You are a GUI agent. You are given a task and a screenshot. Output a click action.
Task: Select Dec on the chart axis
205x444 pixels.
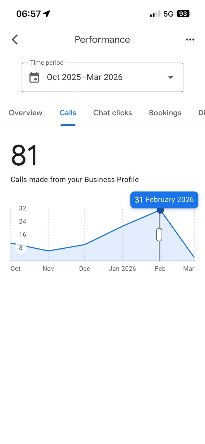tap(84, 269)
